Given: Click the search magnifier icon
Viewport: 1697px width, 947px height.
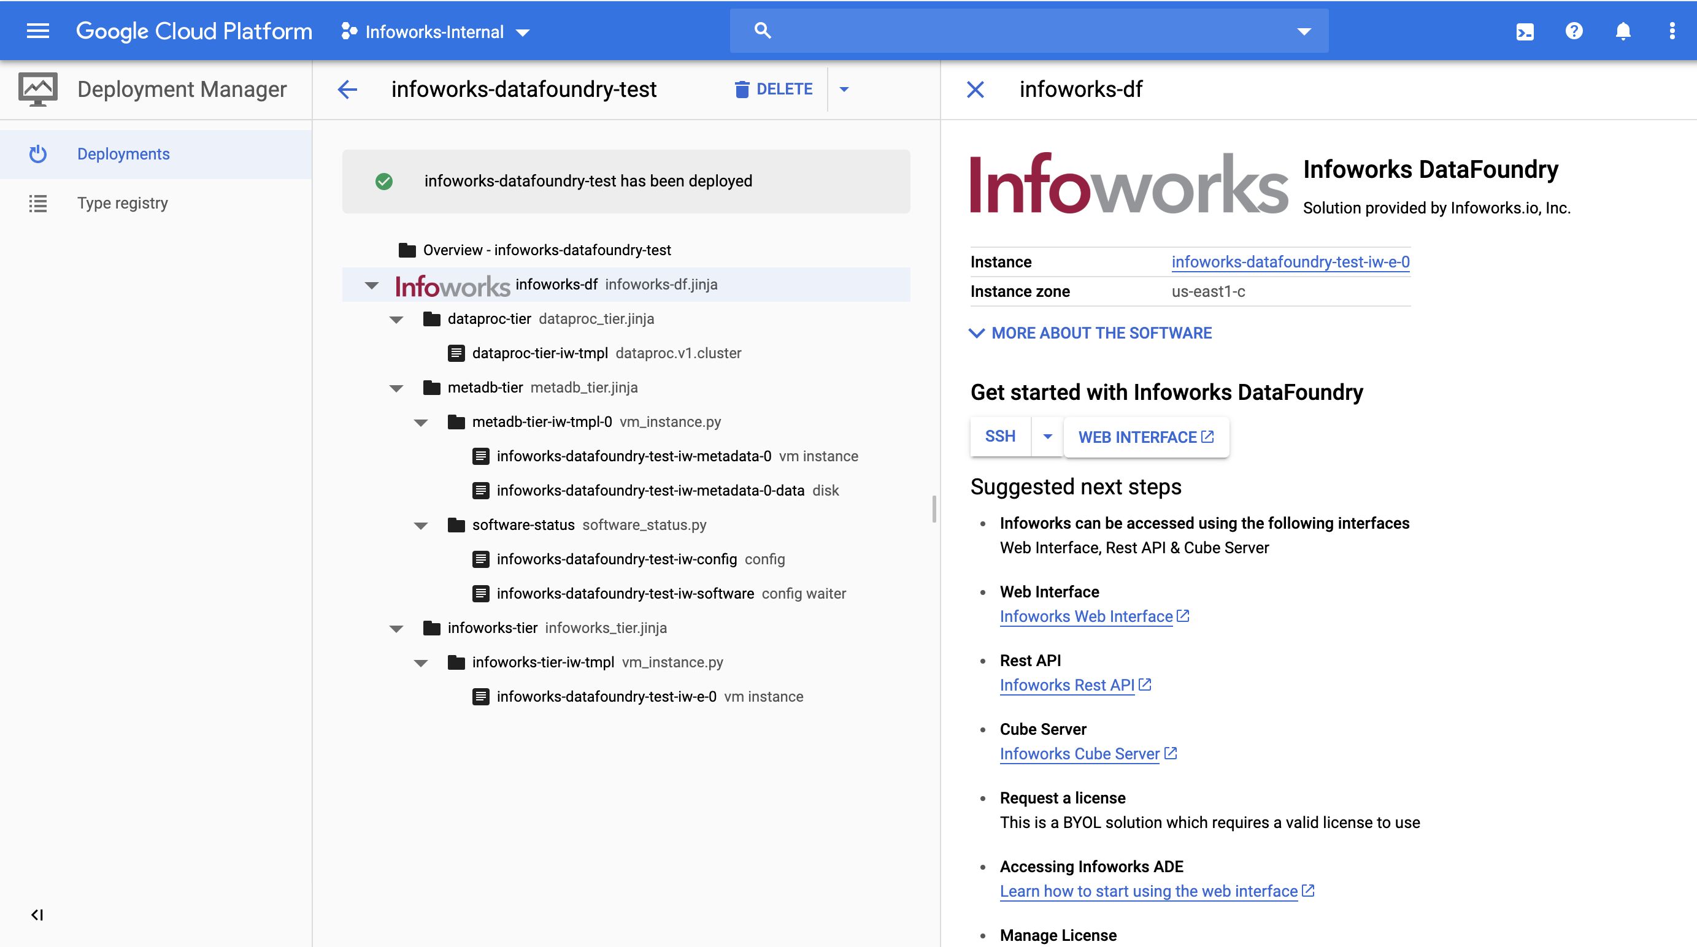Looking at the screenshot, I should (x=762, y=30).
